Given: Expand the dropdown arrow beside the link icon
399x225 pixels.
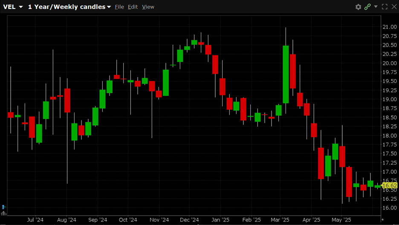Looking at the screenshot, I should (x=376, y=7).
